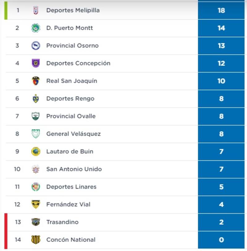The image size is (247, 251).
Task: Open the Deportes Melipilla team link
Action: [x=73, y=10]
